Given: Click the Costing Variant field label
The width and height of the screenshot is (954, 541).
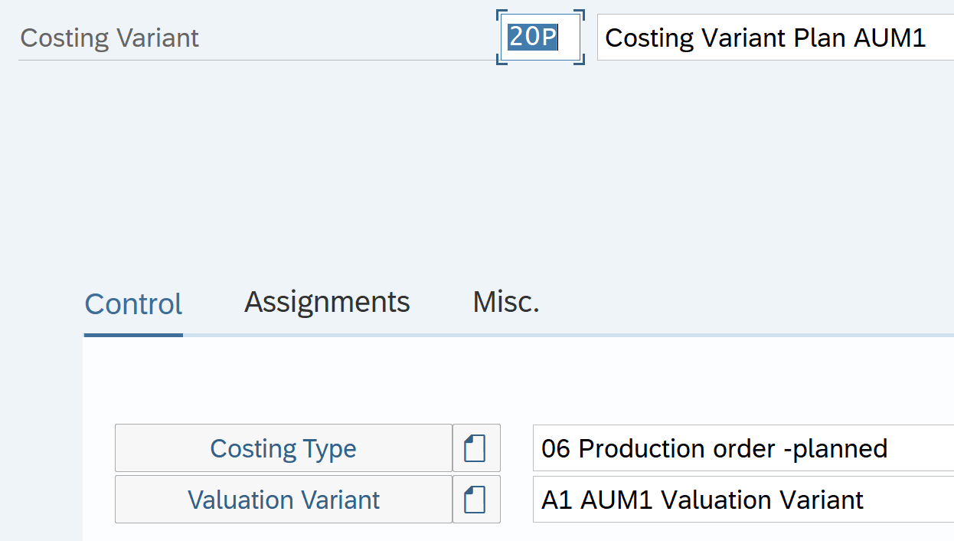Looking at the screenshot, I should [x=109, y=38].
